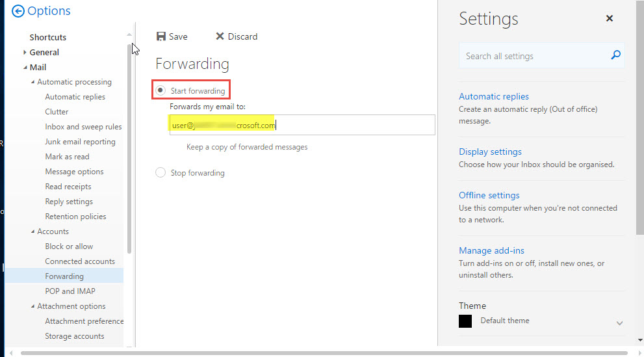
Task: Click the Discard button label
Action: tap(243, 36)
